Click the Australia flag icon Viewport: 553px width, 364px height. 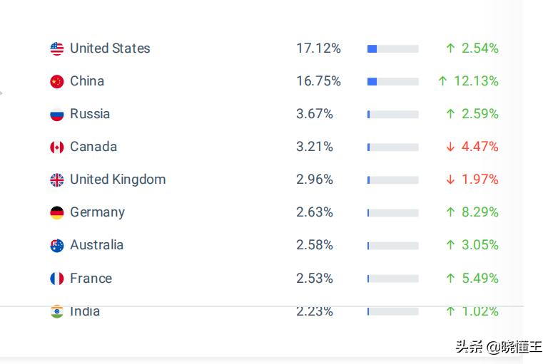(57, 246)
